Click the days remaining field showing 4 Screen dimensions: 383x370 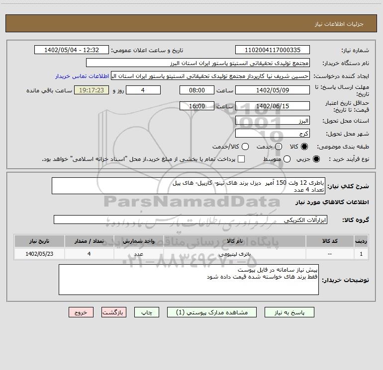click(143, 90)
